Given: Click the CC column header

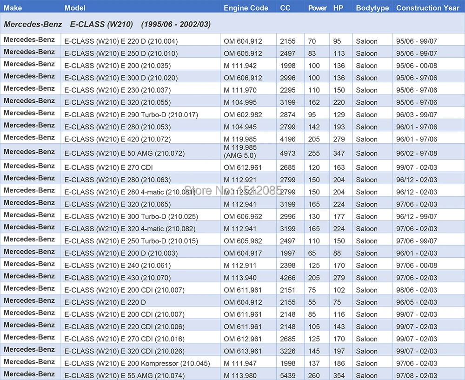Looking at the screenshot, I should (285, 8).
